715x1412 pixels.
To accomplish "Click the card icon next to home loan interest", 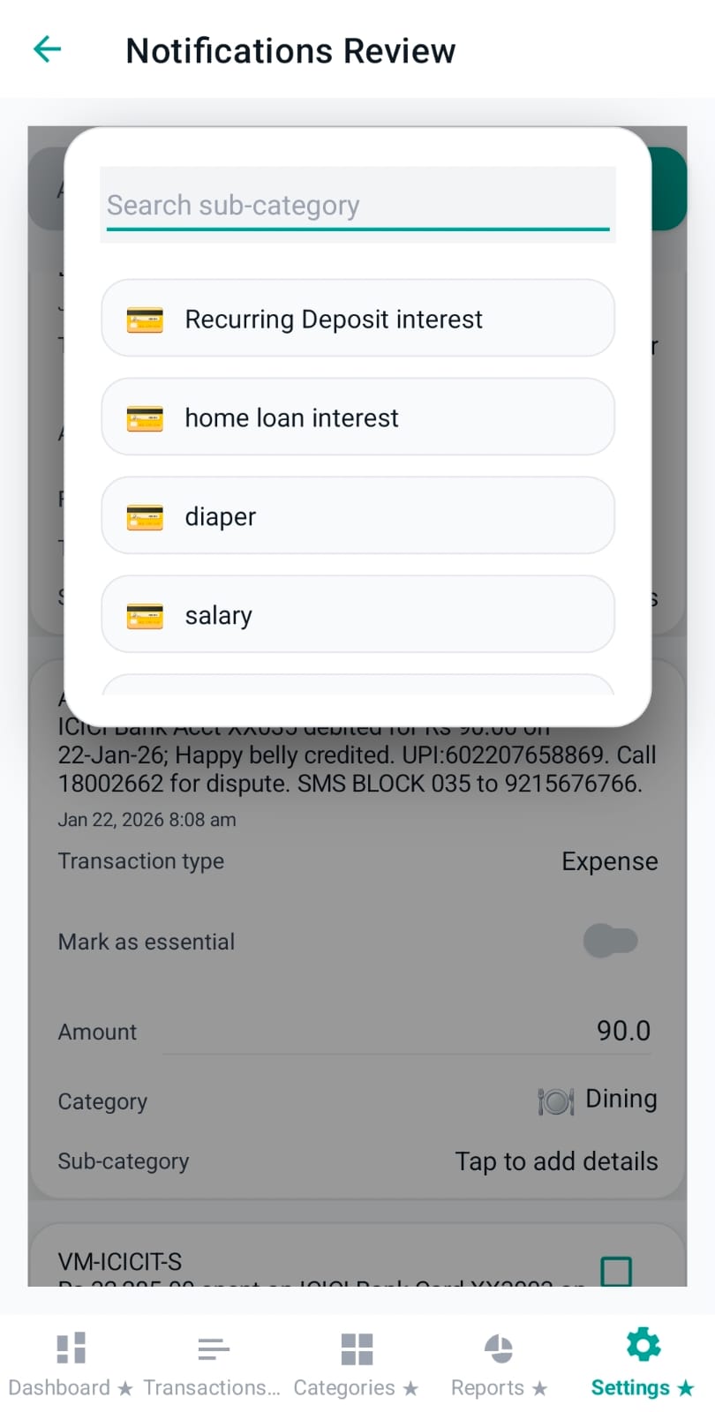I will (145, 418).
